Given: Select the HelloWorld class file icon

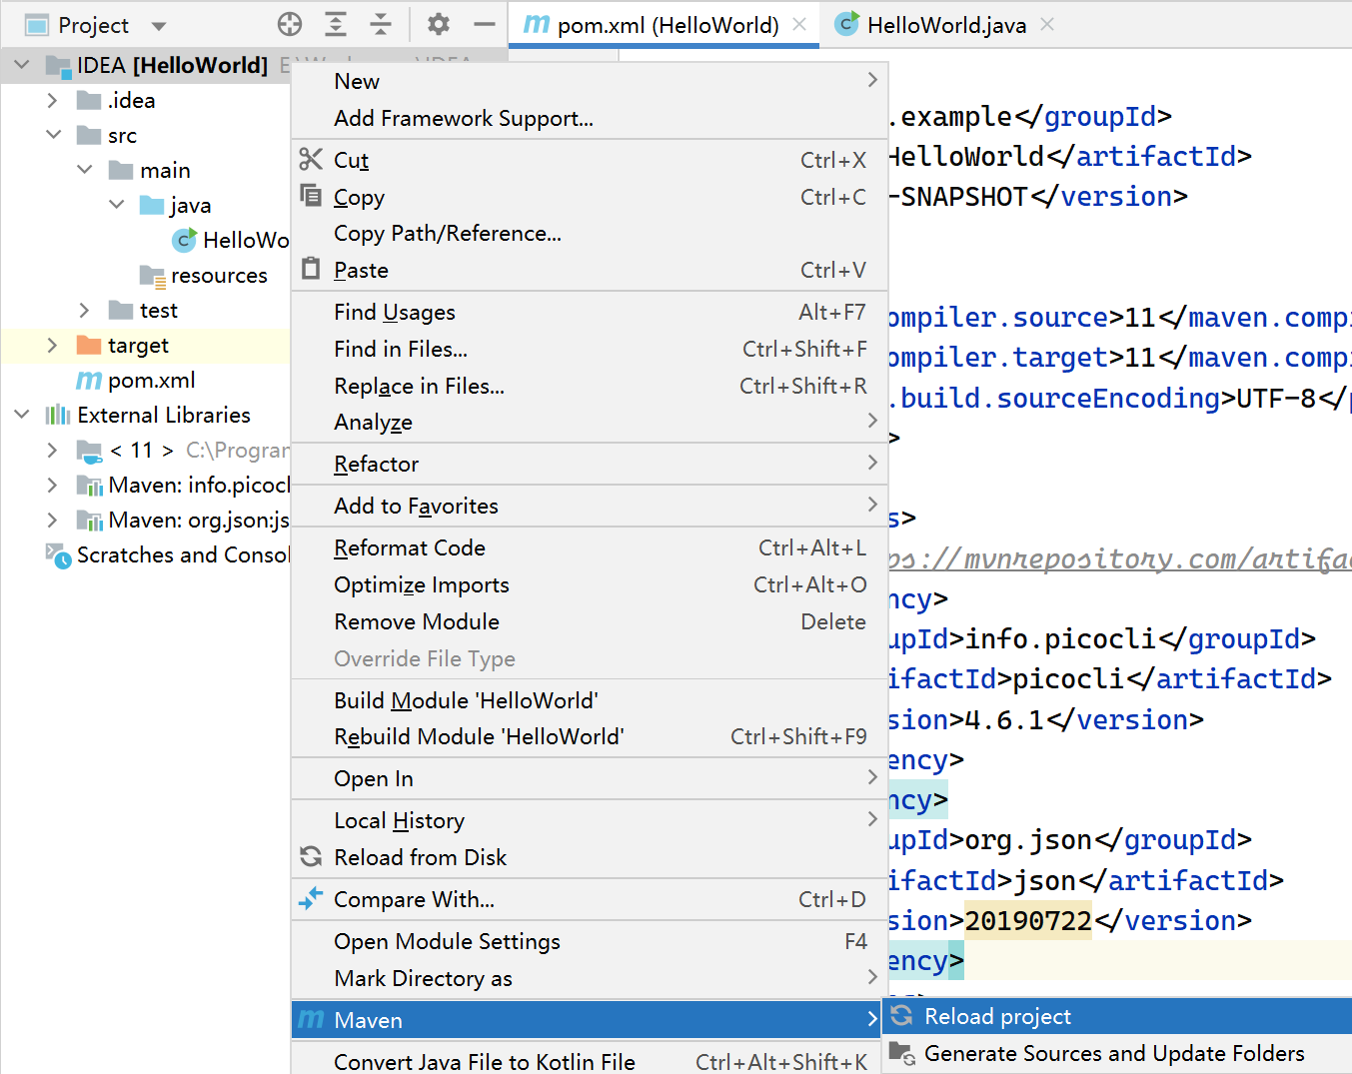Looking at the screenshot, I should pos(184,240).
